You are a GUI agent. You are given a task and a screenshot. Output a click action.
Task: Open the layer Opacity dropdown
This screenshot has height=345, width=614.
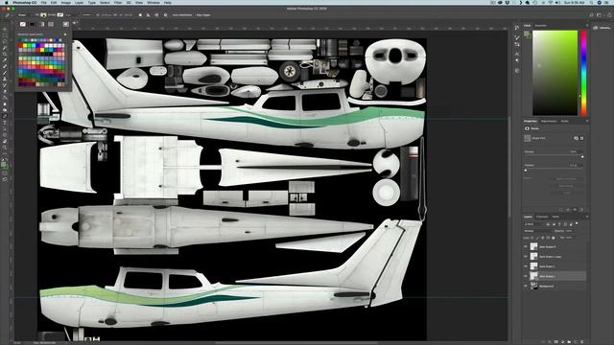(569, 231)
